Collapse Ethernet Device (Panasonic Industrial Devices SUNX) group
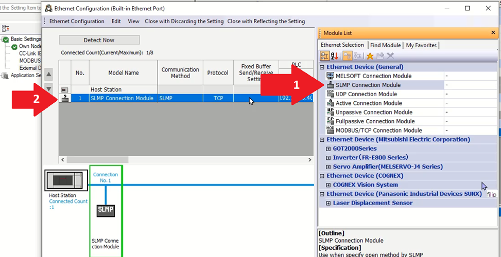 tap(322, 194)
